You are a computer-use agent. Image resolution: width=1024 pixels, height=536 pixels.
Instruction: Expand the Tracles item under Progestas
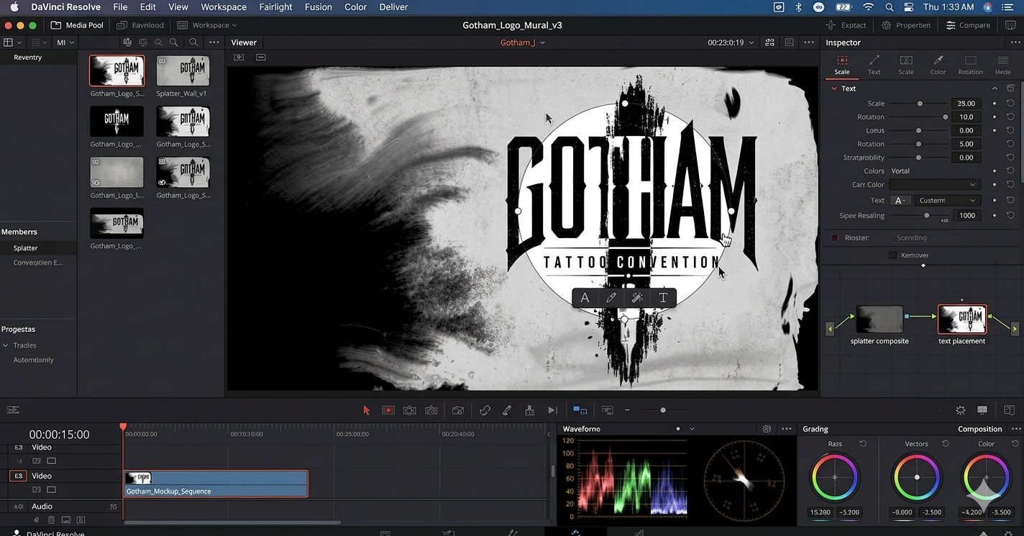5,345
